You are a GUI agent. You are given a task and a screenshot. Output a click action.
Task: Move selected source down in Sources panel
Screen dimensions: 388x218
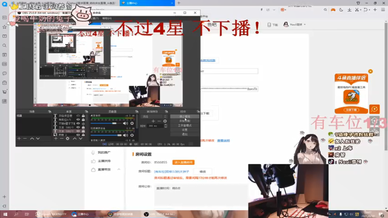pos(81,139)
